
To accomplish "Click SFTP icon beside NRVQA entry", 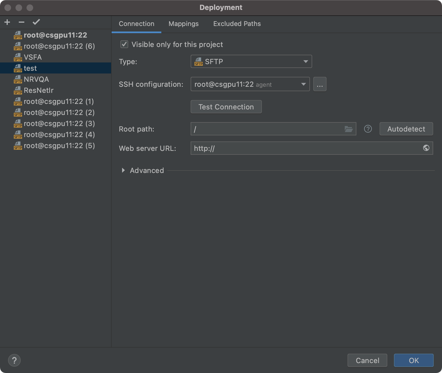I will click(18, 79).
